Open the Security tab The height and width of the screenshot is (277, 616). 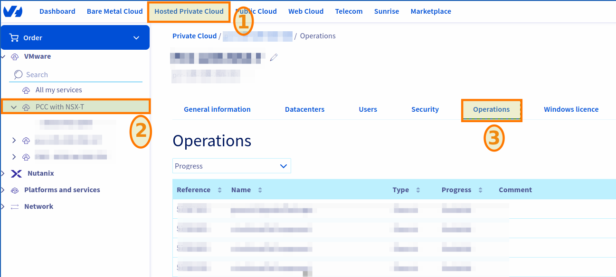tap(425, 109)
